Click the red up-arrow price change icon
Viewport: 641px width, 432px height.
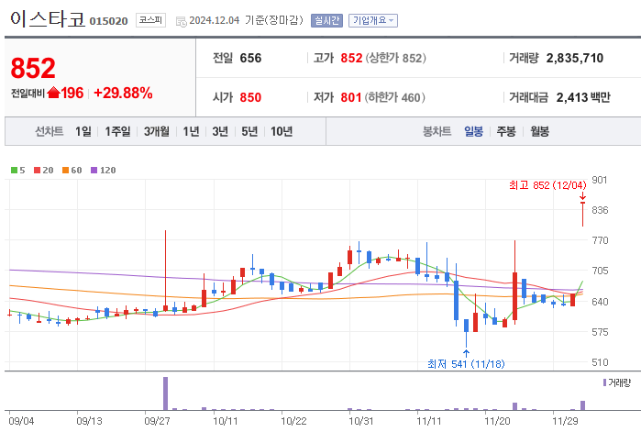(53, 93)
